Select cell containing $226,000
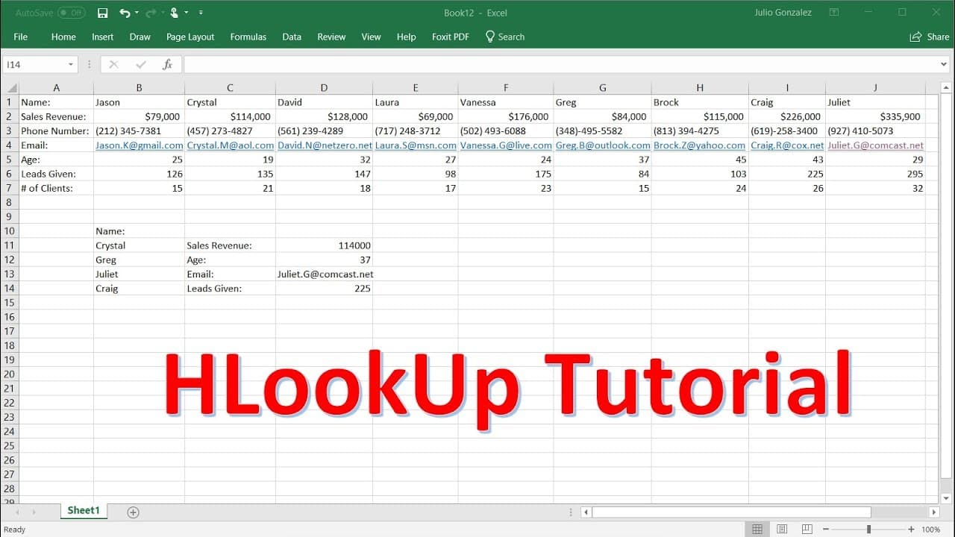The image size is (955, 537). (x=787, y=117)
